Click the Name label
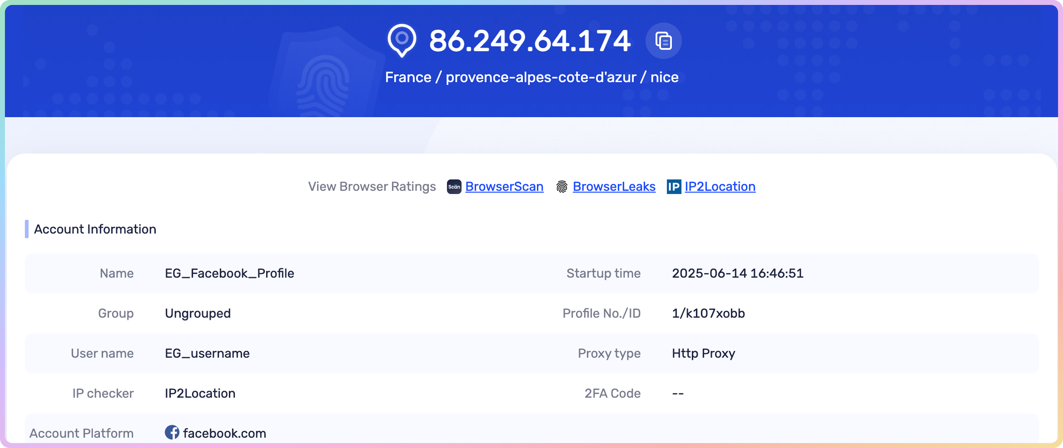Viewport: 1063px width, 448px height. (116, 273)
